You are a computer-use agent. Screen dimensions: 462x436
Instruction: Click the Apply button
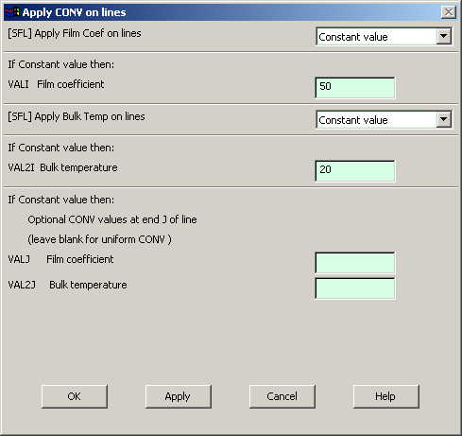(x=178, y=396)
